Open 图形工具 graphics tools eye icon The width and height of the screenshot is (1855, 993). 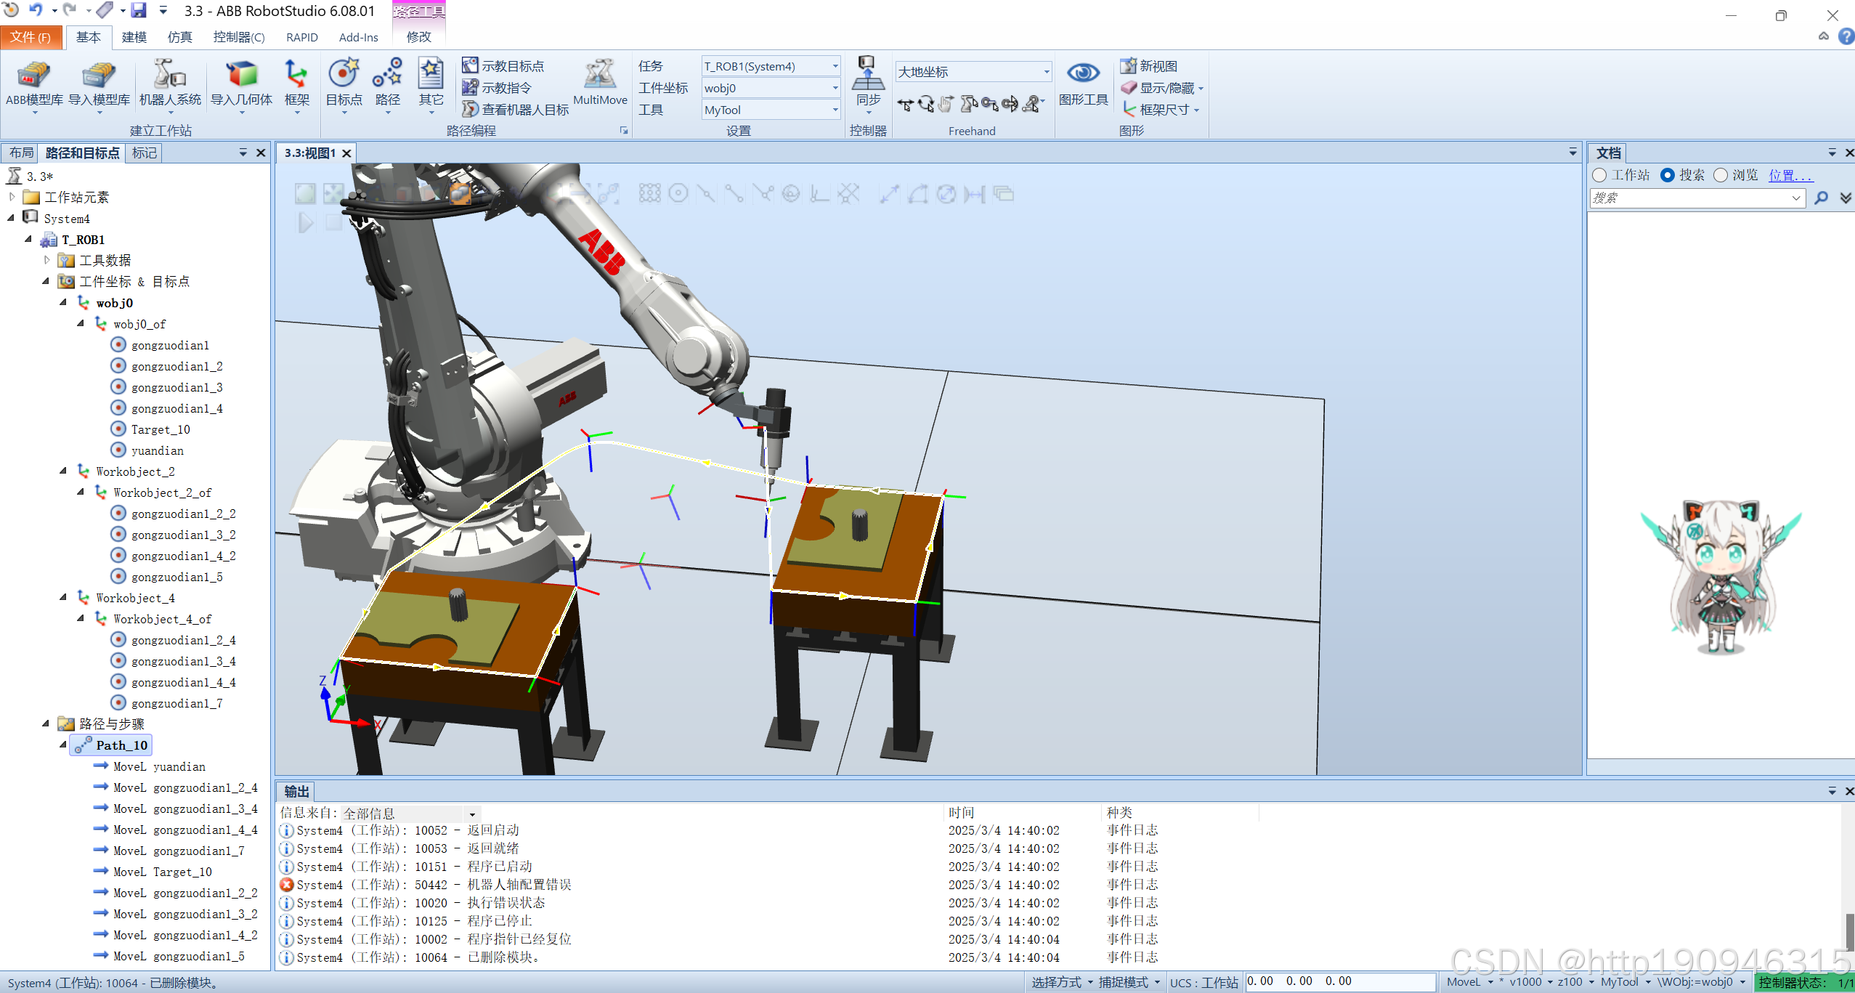click(1082, 74)
